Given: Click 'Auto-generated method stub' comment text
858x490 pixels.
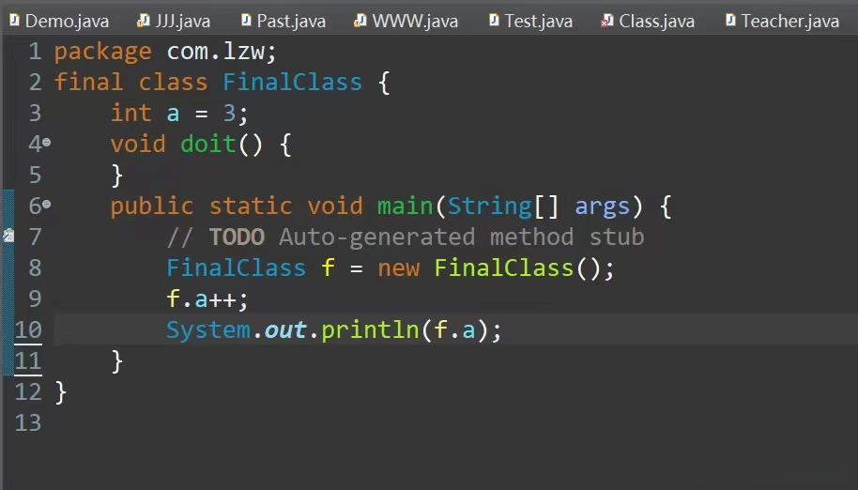Looking at the screenshot, I should coord(461,238).
